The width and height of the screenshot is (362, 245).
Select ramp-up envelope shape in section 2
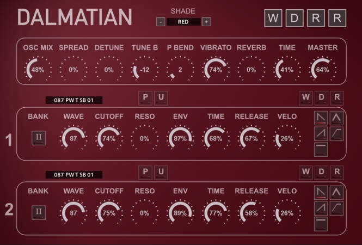point(322,208)
